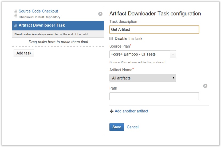Image resolution: width=221 pixels, height=147 pixels.
Task: Focus the Task description field
Action: (x=154, y=30)
